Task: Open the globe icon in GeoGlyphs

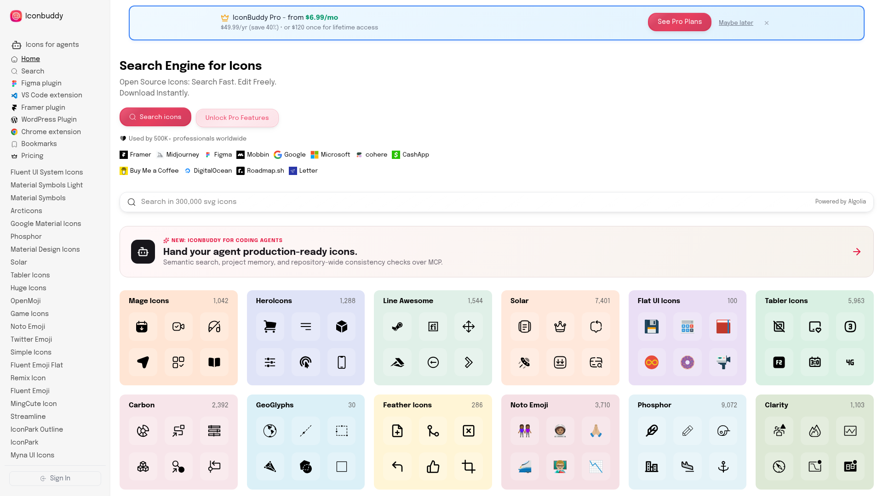Action: [270, 431]
